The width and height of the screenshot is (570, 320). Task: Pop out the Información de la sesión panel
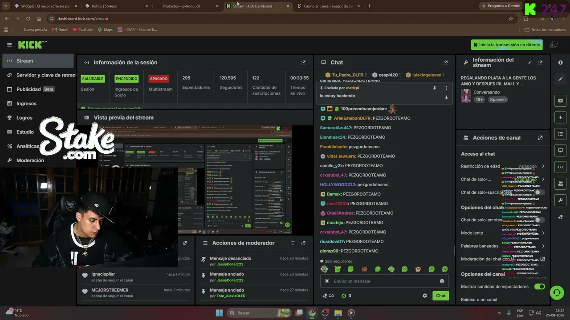303,63
